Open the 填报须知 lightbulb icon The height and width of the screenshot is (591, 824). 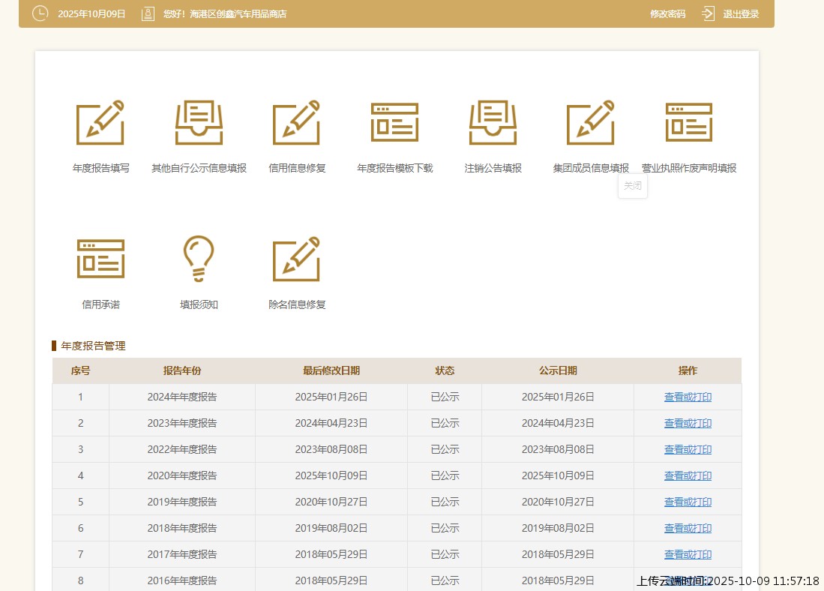199,259
